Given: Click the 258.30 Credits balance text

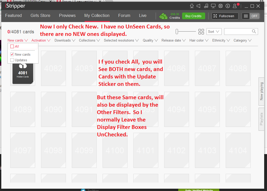Looking at the screenshot, I should tap(175, 16).
